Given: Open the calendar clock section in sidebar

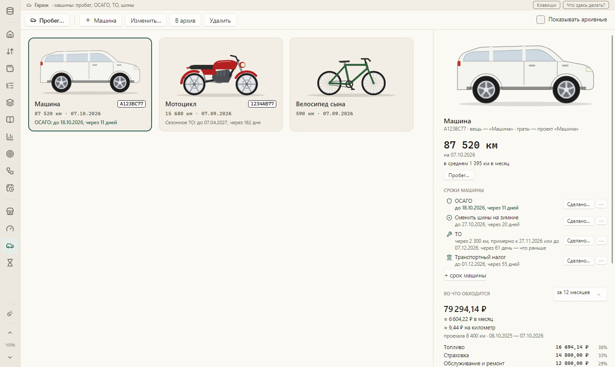Looking at the screenshot, I should pyautogui.click(x=10, y=188).
